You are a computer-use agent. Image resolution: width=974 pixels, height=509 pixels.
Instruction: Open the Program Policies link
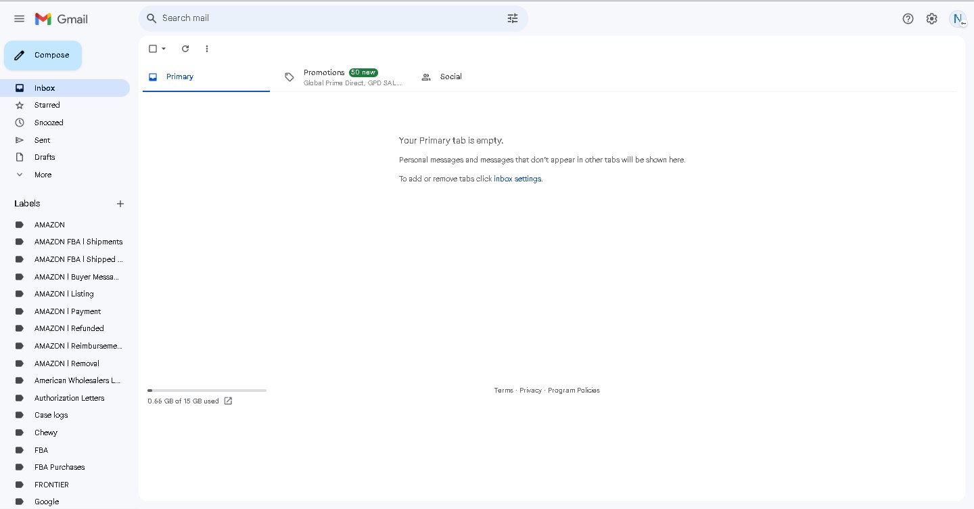574,391
